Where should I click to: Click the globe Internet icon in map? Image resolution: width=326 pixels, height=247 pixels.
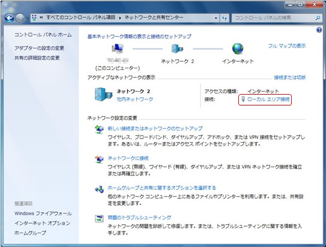(x=238, y=49)
